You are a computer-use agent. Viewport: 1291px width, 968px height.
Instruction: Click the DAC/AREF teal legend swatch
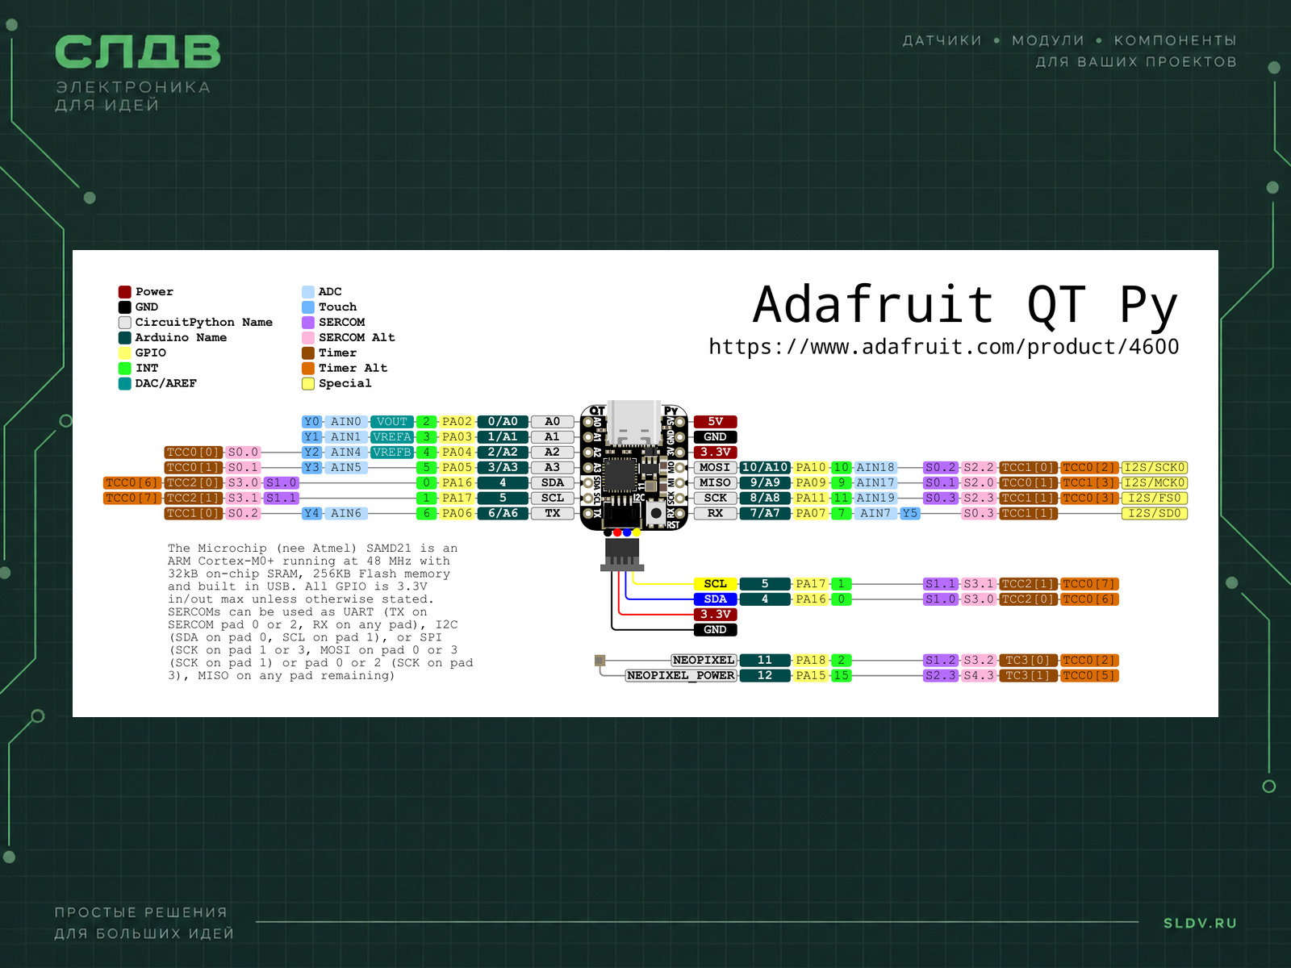125,384
